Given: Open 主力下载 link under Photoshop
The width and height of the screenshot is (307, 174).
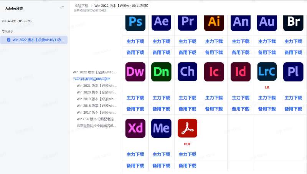Looking at the screenshot, I should 135,41.
